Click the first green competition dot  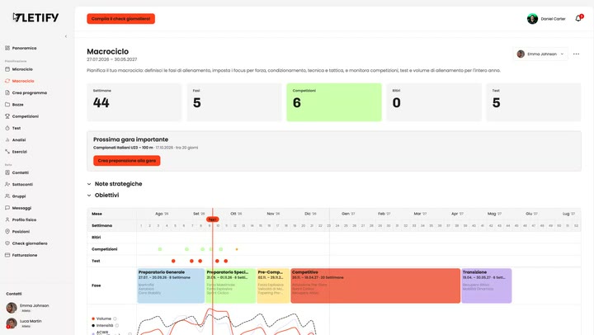pos(160,249)
